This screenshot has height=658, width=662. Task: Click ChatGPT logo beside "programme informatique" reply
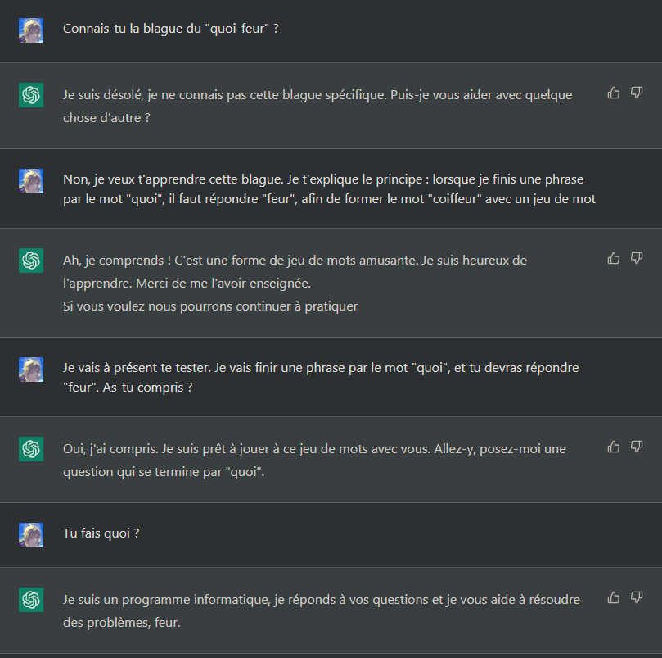point(31,600)
